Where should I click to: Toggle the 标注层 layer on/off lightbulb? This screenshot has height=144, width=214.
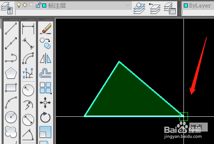point(19,5)
